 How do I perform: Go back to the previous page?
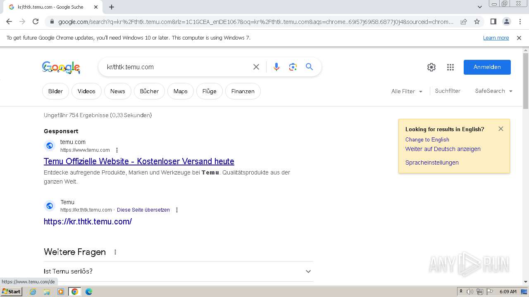[x=9, y=21]
